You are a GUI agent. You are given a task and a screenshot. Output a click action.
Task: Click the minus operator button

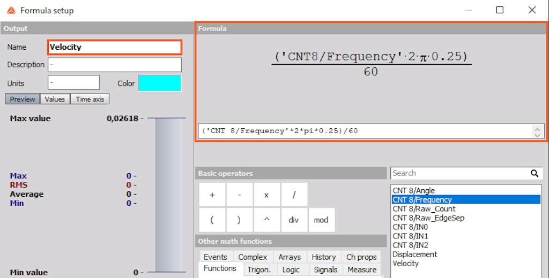[x=240, y=195]
